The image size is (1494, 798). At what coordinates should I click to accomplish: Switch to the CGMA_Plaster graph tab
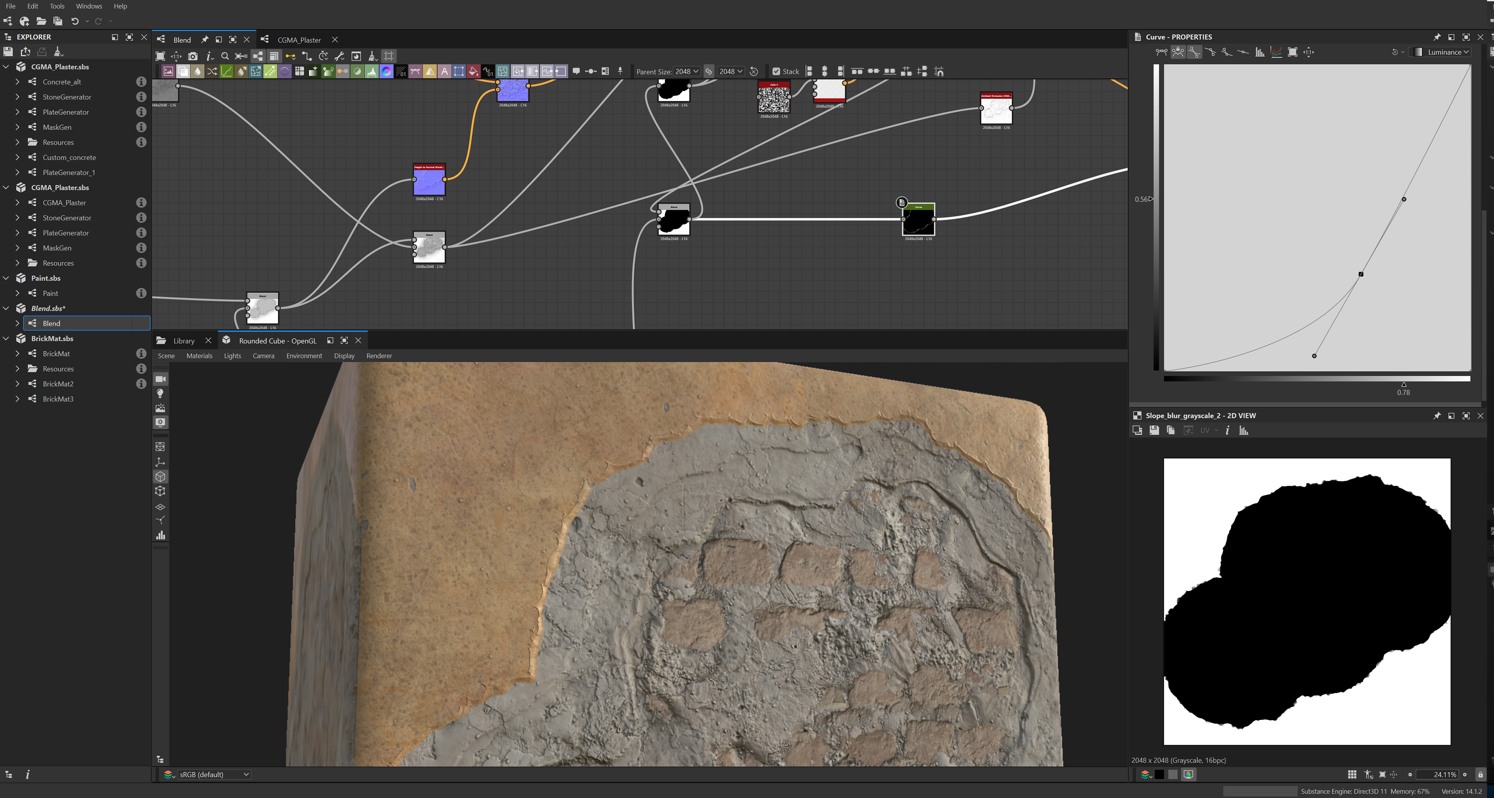pyautogui.click(x=299, y=40)
